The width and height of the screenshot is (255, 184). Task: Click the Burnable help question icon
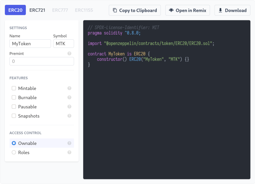pyautogui.click(x=70, y=97)
